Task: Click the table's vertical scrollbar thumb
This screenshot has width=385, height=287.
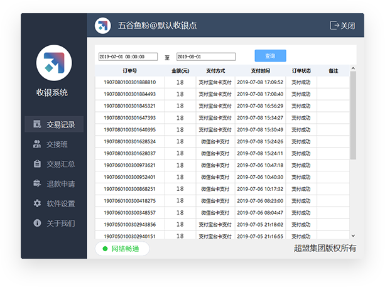Action: [x=353, y=116]
